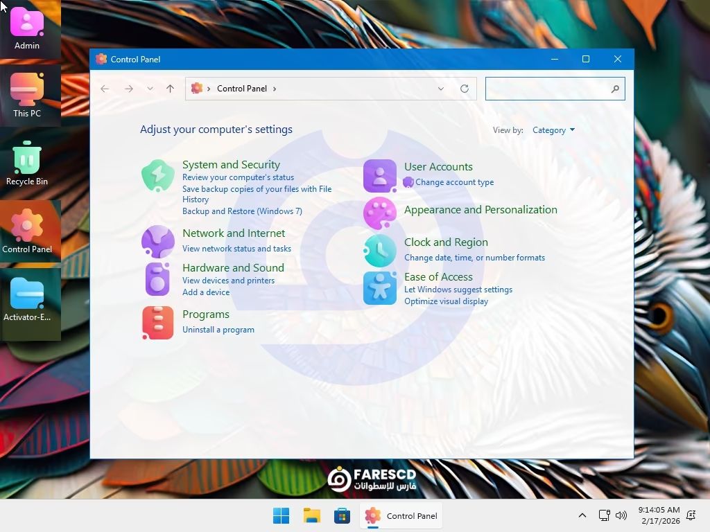The width and height of the screenshot is (710, 532).
Task: Click the System and Security shield icon
Action: pos(158,176)
